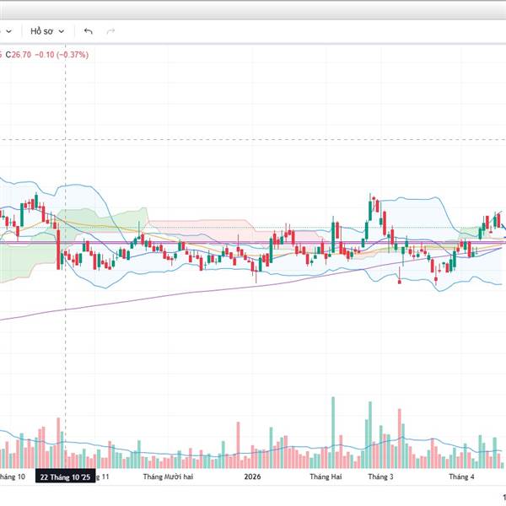506x506 pixels.
Task: Click the chevron left of Hồ sơ
Action: pyautogui.click(x=8, y=31)
